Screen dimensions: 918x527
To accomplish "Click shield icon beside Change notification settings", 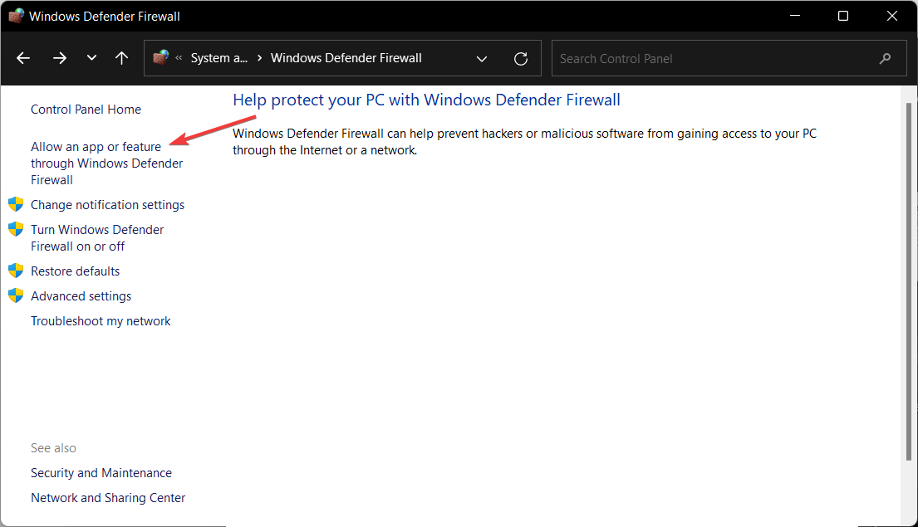I will point(16,204).
